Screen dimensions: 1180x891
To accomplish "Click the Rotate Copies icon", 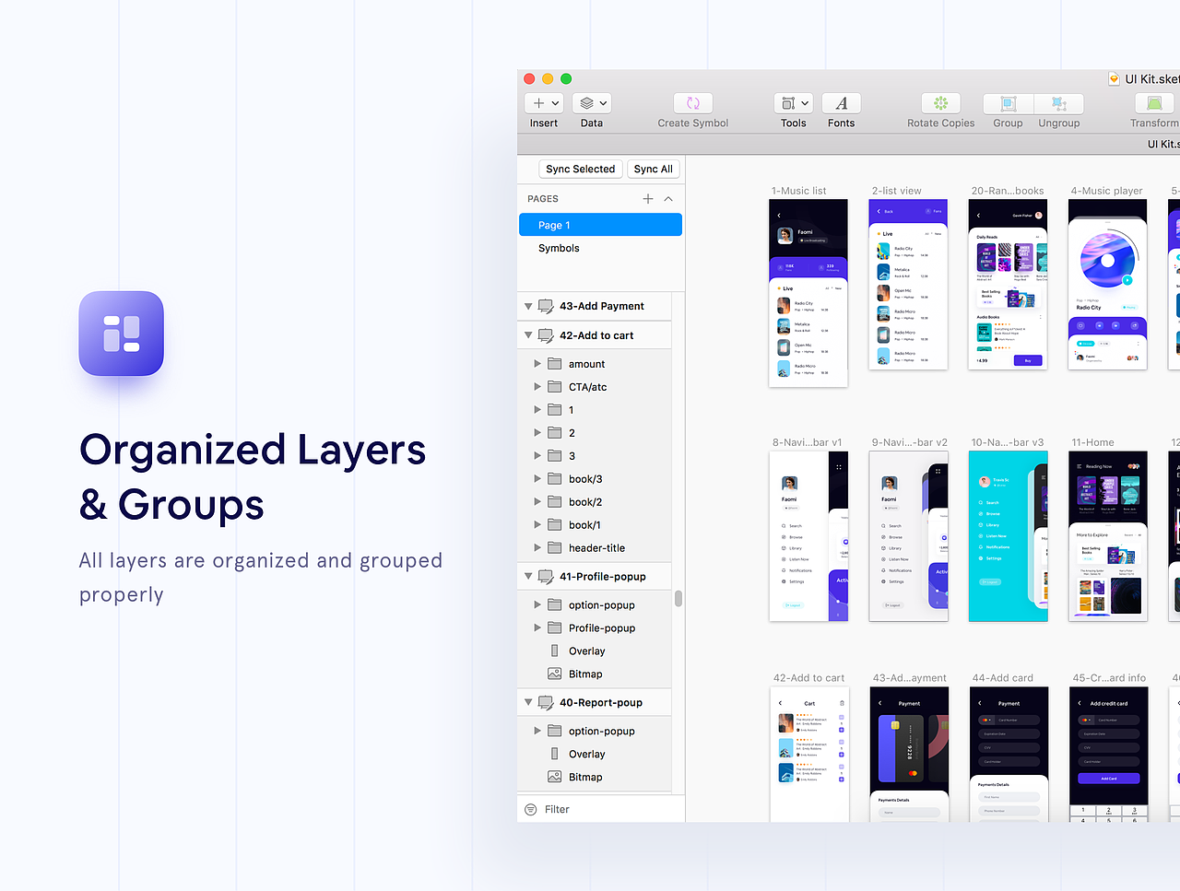I will point(940,103).
